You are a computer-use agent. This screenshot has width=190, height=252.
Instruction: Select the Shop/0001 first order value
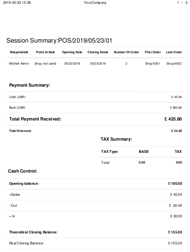[x=152, y=63]
